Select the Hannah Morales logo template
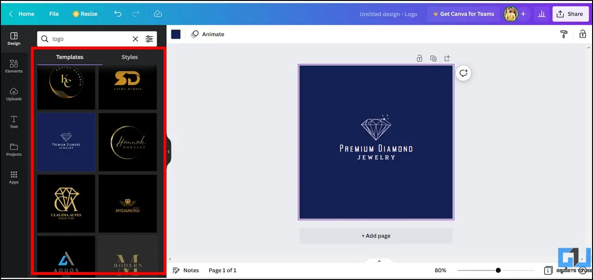Viewport: 593px width, 280px height. [127, 142]
